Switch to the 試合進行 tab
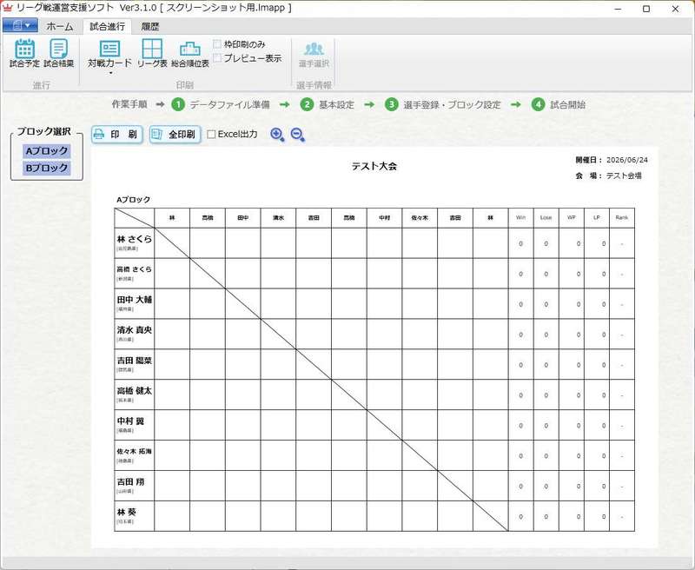 107,26
